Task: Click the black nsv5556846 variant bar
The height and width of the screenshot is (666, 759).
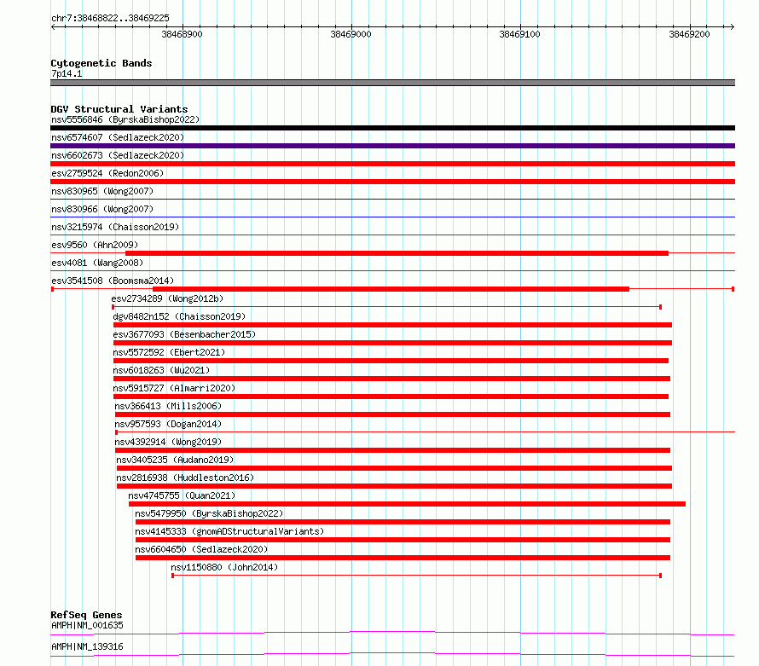Action: click(392, 128)
